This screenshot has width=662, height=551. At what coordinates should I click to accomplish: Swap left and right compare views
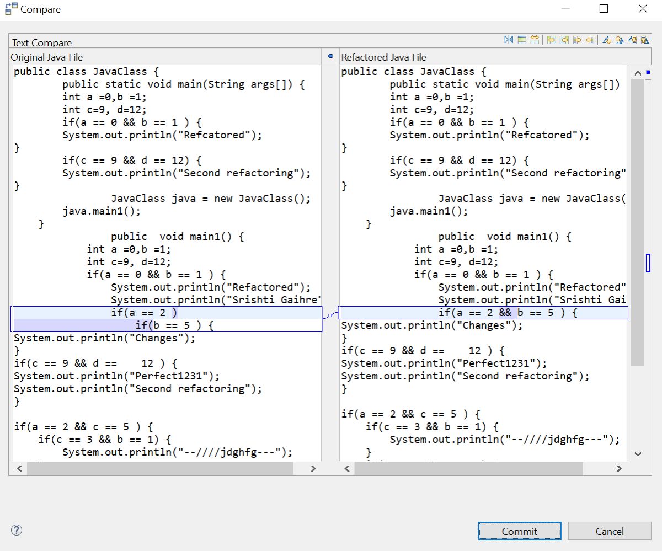[509, 40]
